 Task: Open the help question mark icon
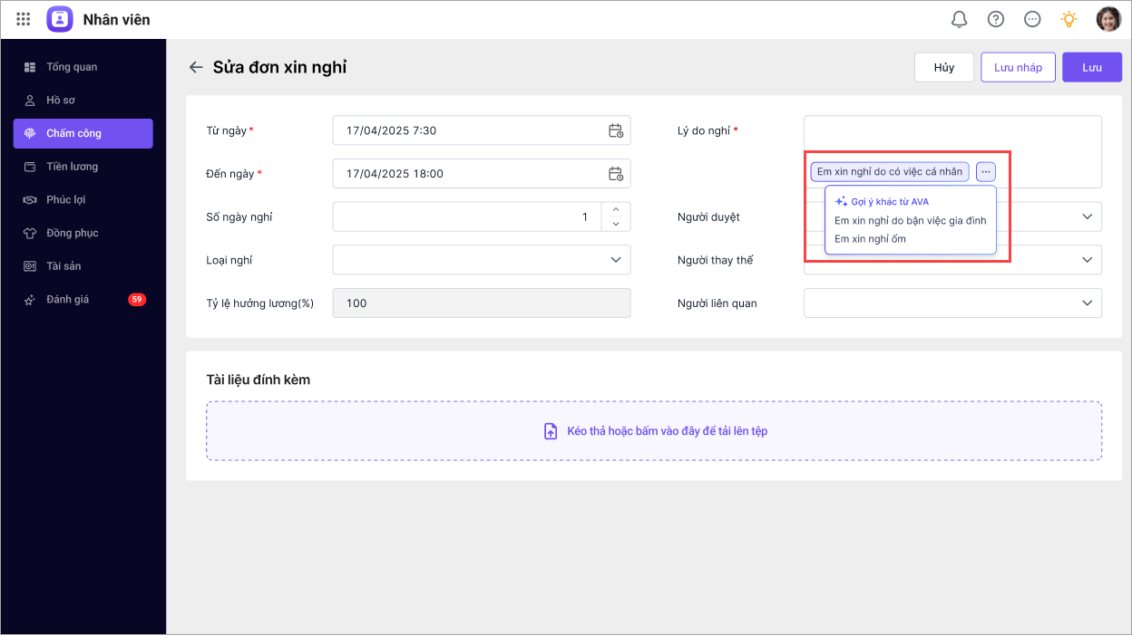pyautogui.click(x=996, y=19)
